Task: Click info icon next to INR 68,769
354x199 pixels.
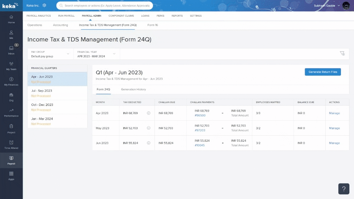Action: tap(148, 113)
